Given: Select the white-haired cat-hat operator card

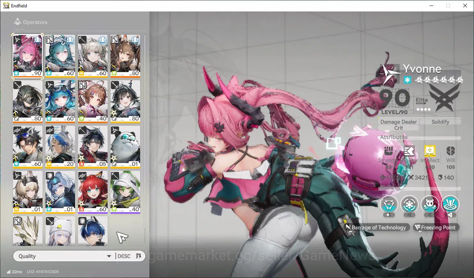Looking at the screenshot, I should pos(60,231).
